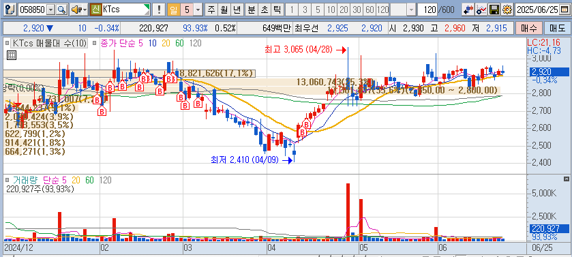The width and height of the screenshot is (572, 257).
Task: Select the 60 interval button in toolbar
Action: click(370, 10)
